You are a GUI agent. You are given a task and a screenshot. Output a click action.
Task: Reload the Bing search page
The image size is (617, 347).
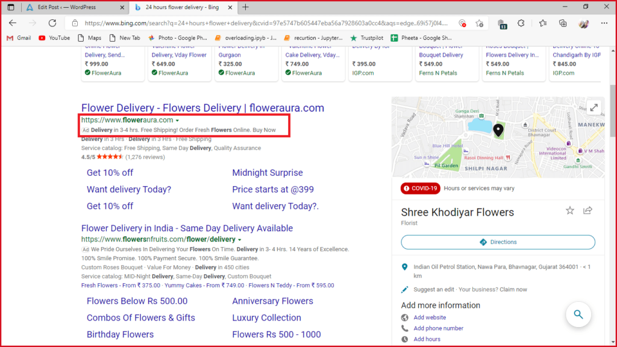click(x=52, y=23)
